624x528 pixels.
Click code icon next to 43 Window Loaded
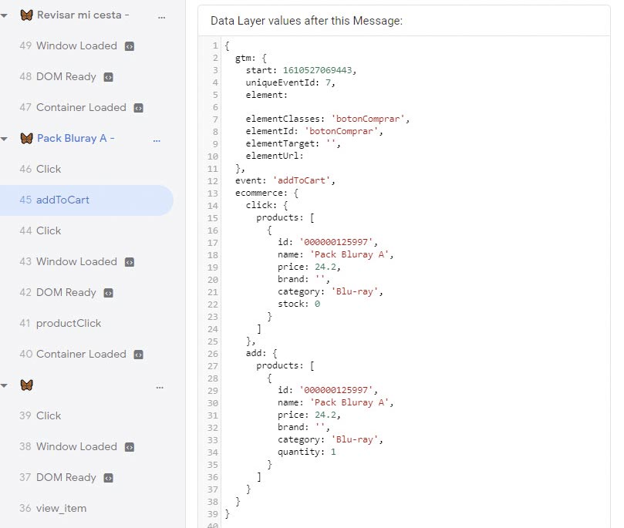130,262
